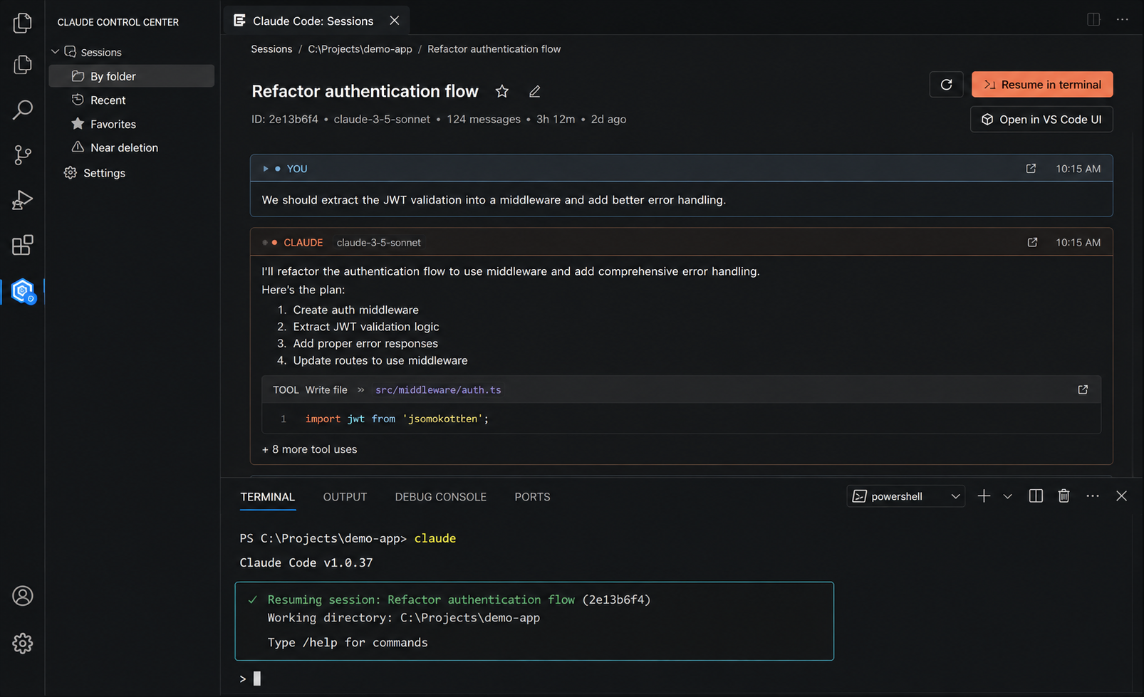The image size is (1144, 697).
Task: Kill terminal with trash icon
Action: pyautogui.click(x=1064, y=496)
